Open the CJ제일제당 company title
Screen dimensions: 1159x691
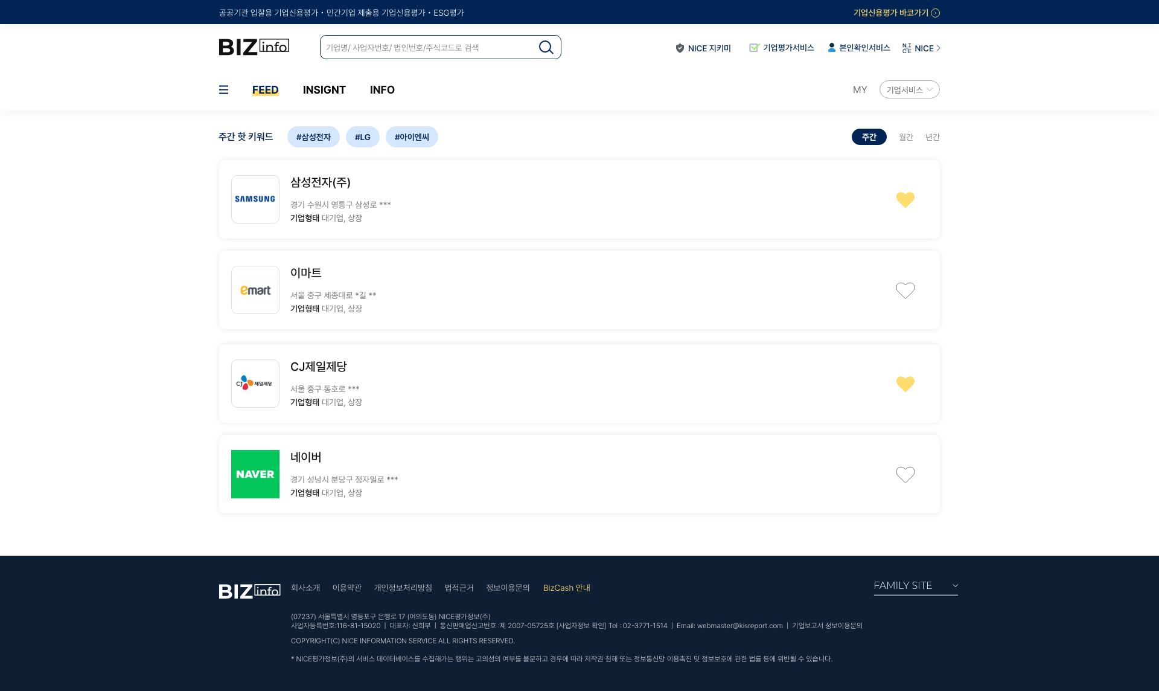coord(319,367)
